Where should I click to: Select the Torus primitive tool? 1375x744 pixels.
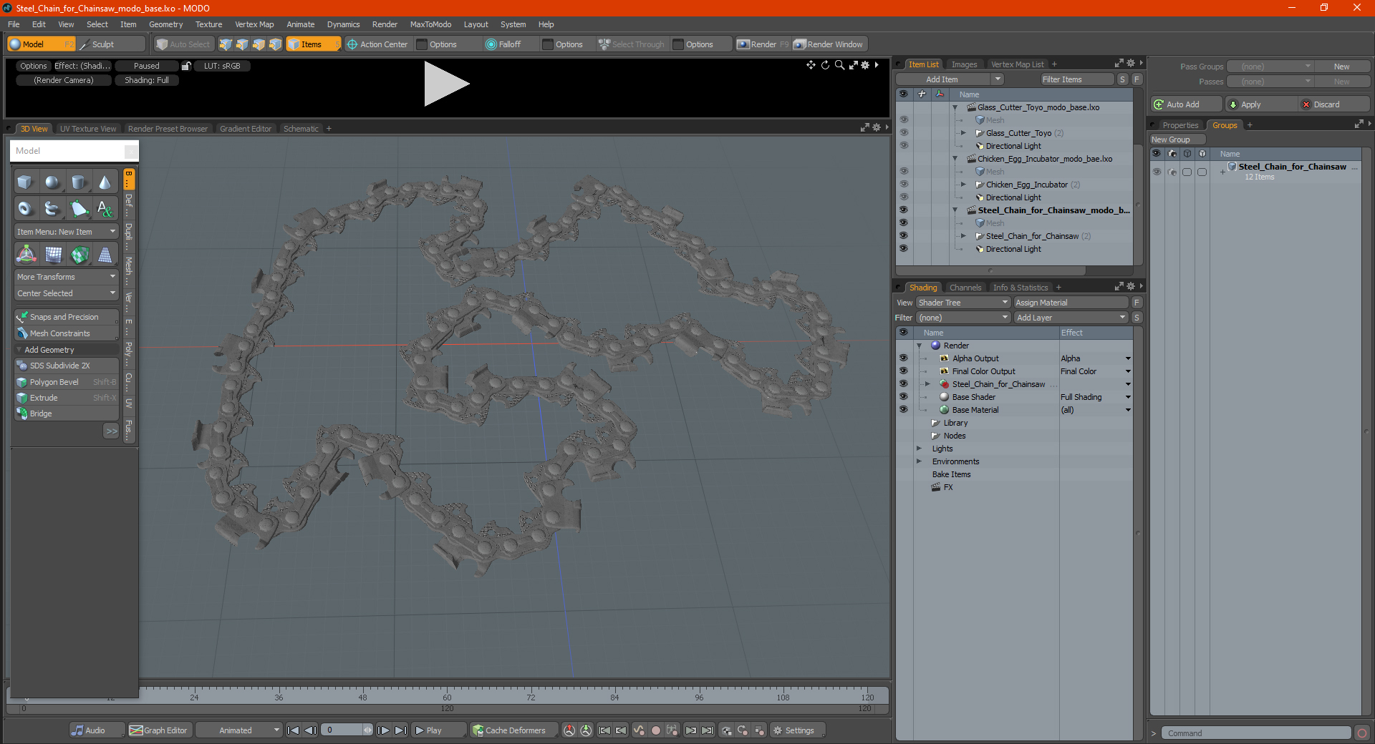[25, 208]
